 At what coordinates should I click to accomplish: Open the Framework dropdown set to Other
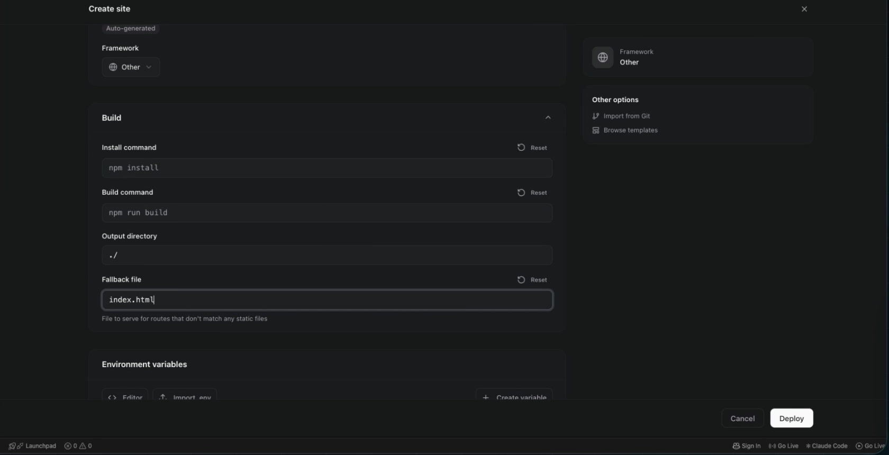pos(131,67)
